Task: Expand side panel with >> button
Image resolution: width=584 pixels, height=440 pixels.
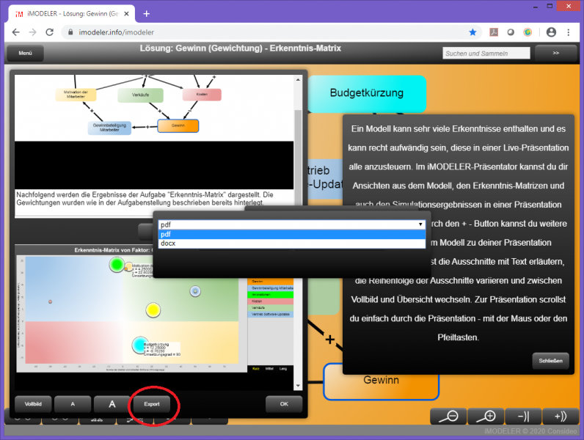Action: [x=555, y=54]
